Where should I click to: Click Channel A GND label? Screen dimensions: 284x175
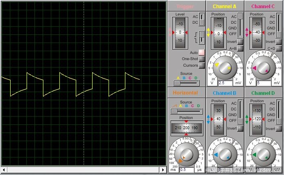[232, 28]
